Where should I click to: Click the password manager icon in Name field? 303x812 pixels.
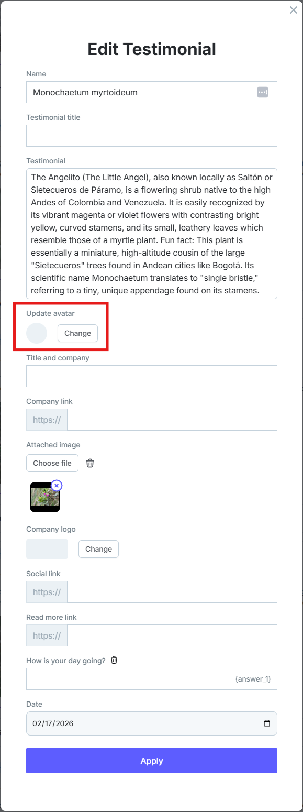pos(262,92)
